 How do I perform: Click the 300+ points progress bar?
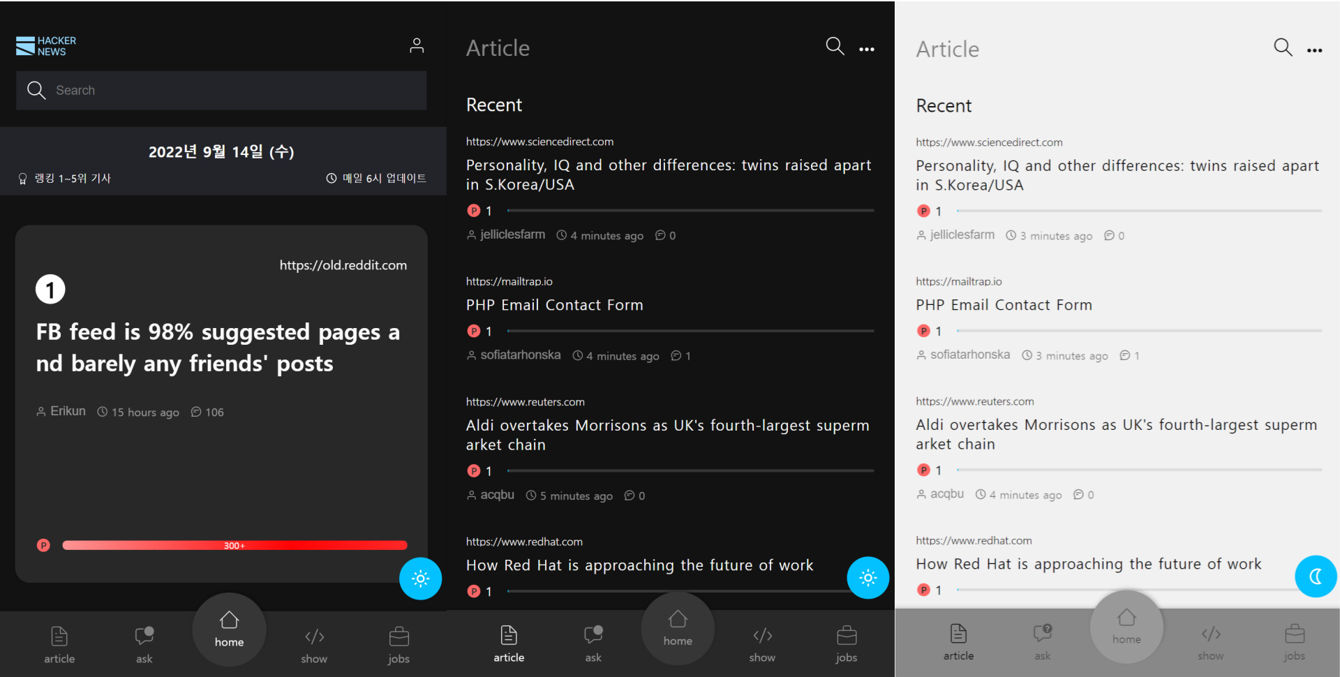click(x=234, y=545)
